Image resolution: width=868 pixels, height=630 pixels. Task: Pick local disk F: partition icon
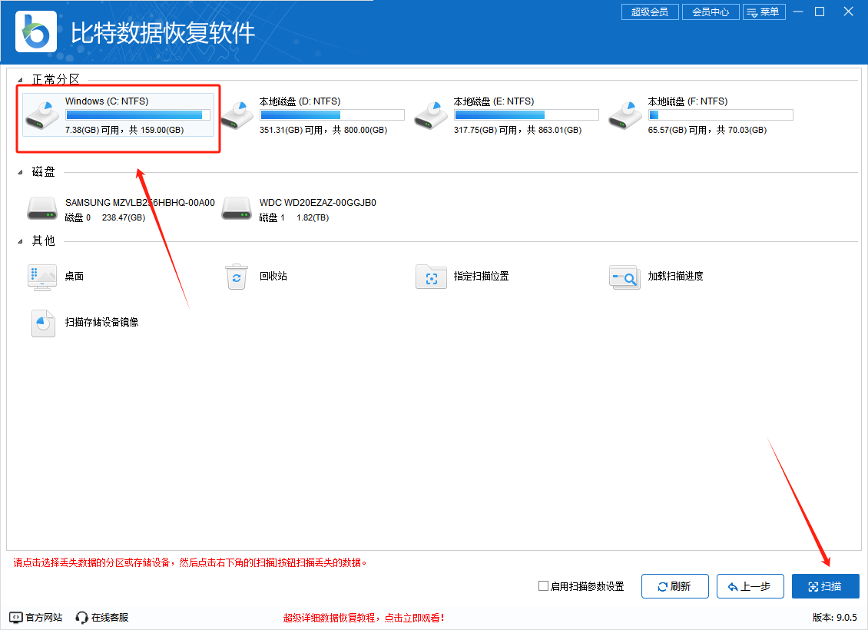tap(624, 115)
